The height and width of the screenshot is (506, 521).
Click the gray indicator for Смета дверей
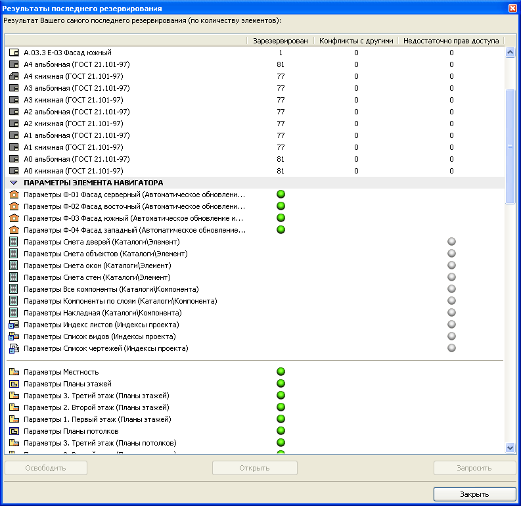tap(451, 242)
